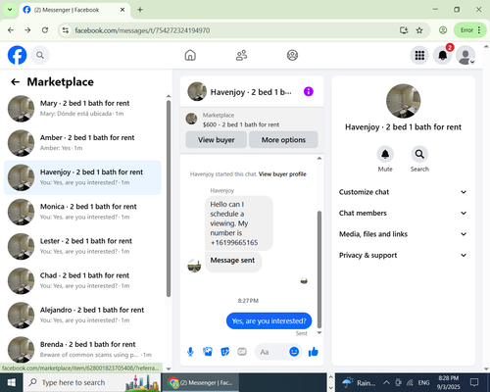Open a new browser tab
Image resolution: width=490 pixels, height=392 pixels.
click(x=140, y=10)
